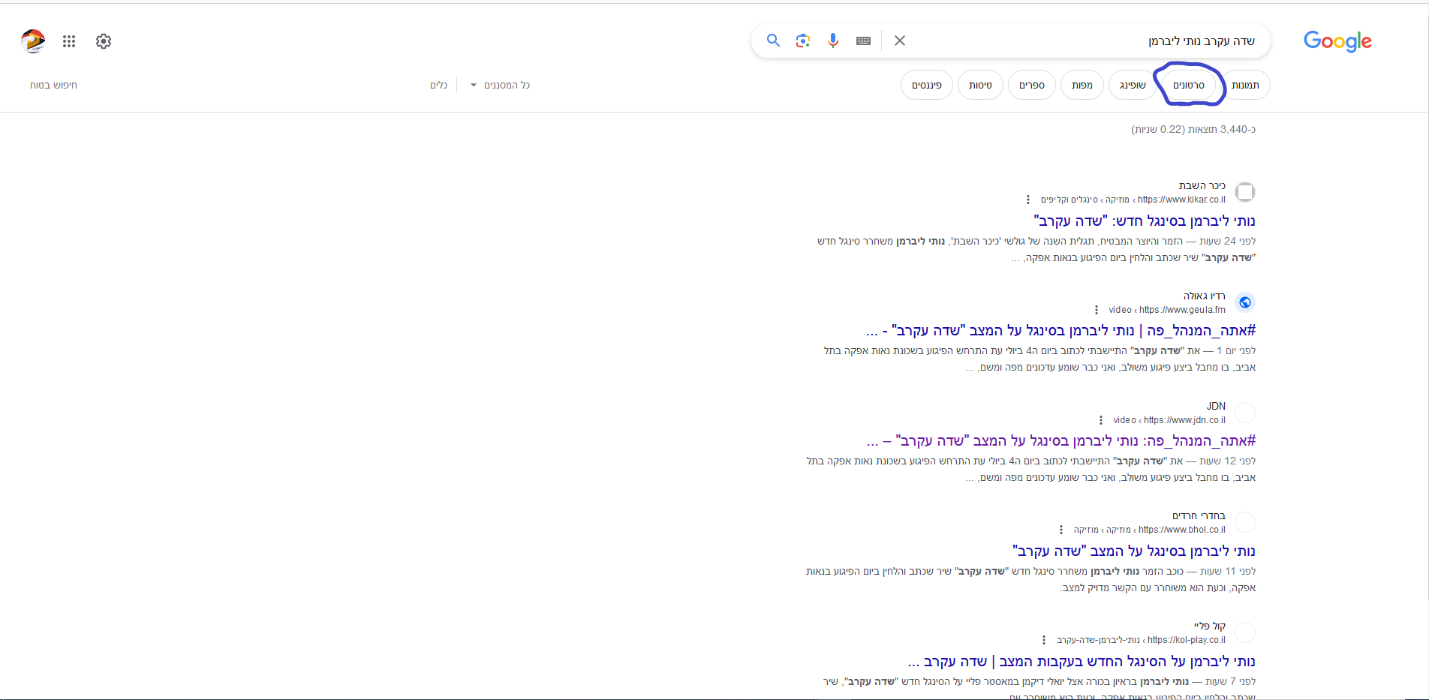Open the quick settings gear
Screen dimensions: 1429x700
pos(103,41)
